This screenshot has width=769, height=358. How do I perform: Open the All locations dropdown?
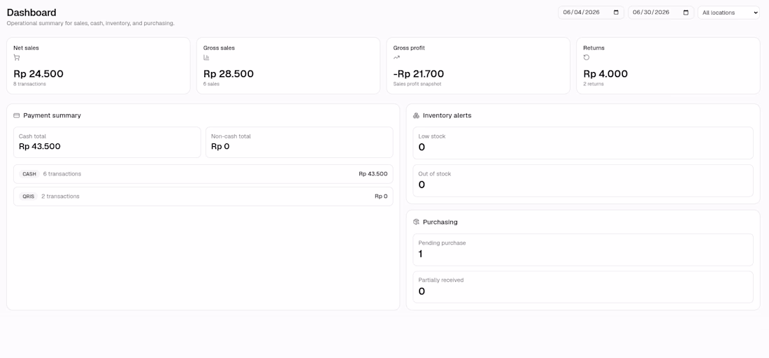[x=728, y=13]
